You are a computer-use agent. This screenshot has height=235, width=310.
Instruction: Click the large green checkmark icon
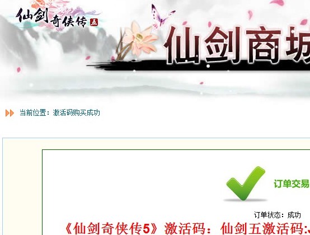(x=245, y=183)
